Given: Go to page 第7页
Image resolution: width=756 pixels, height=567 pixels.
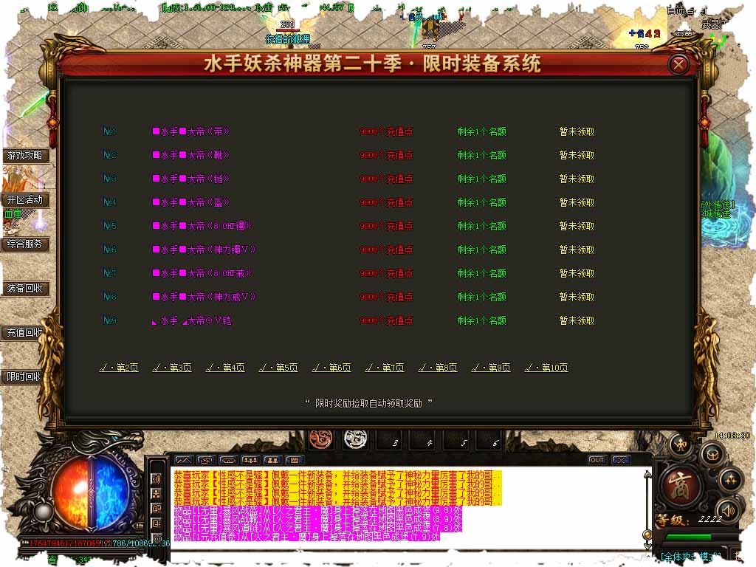Looking at the screenshot, I should click(x=385, y=368).
